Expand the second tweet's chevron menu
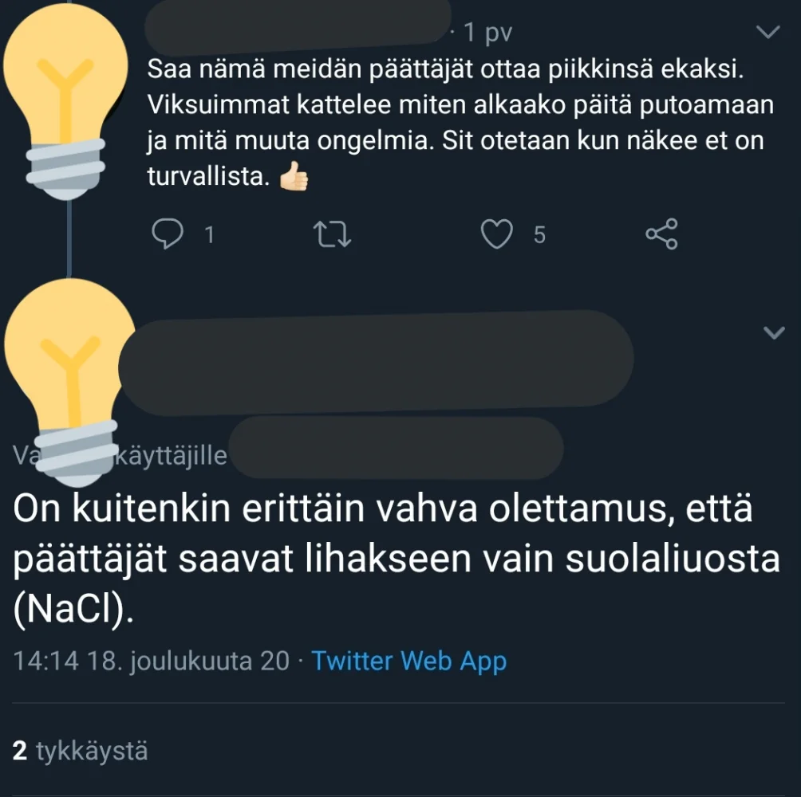 click(774, 332)
